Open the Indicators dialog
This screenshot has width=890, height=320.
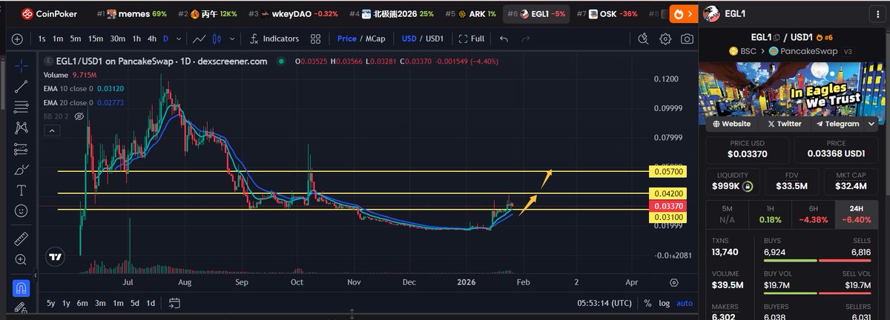(x=274, y=39)
